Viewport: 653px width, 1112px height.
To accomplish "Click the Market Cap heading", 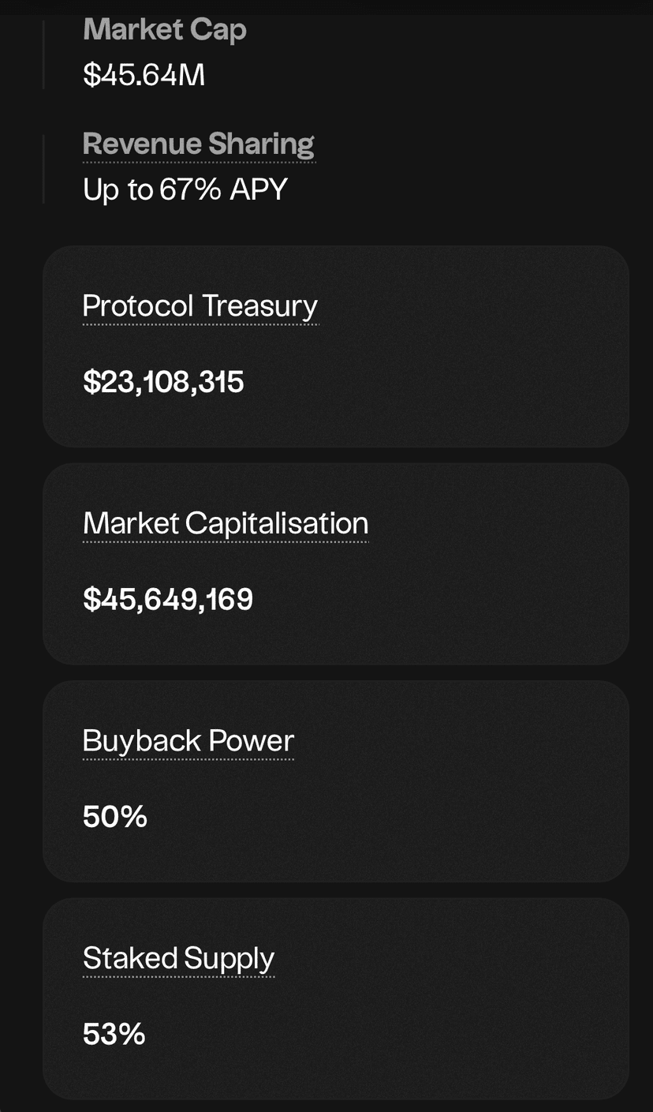I will pos(165,30).
